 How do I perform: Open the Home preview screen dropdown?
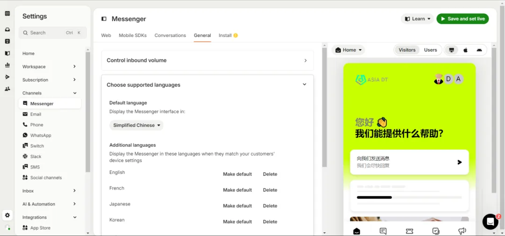coord(348,50)
